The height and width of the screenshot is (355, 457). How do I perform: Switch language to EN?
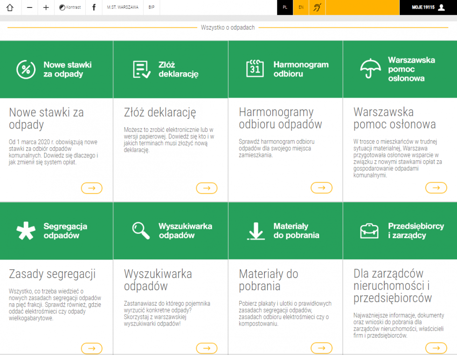click(x=301, y=7)
